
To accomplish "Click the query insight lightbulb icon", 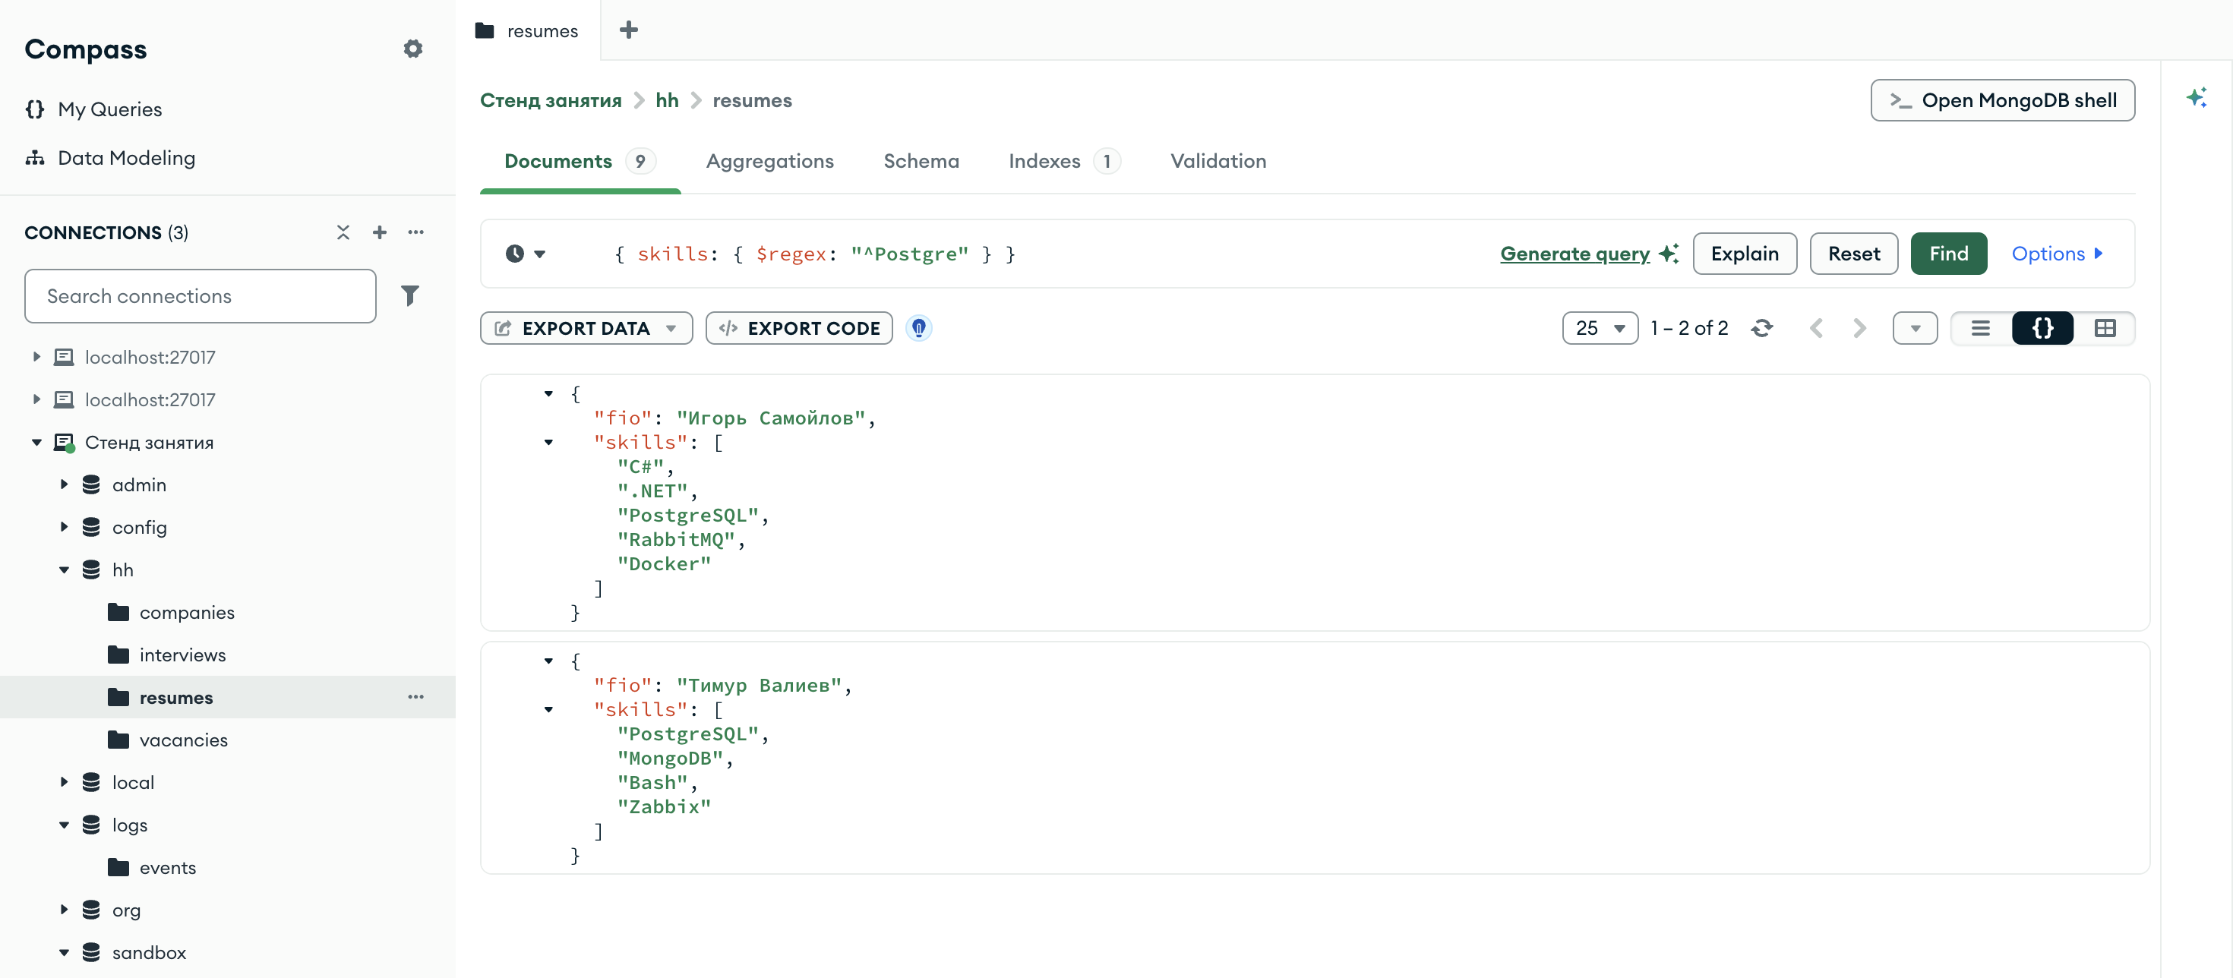I will click(x=919, y=328).
